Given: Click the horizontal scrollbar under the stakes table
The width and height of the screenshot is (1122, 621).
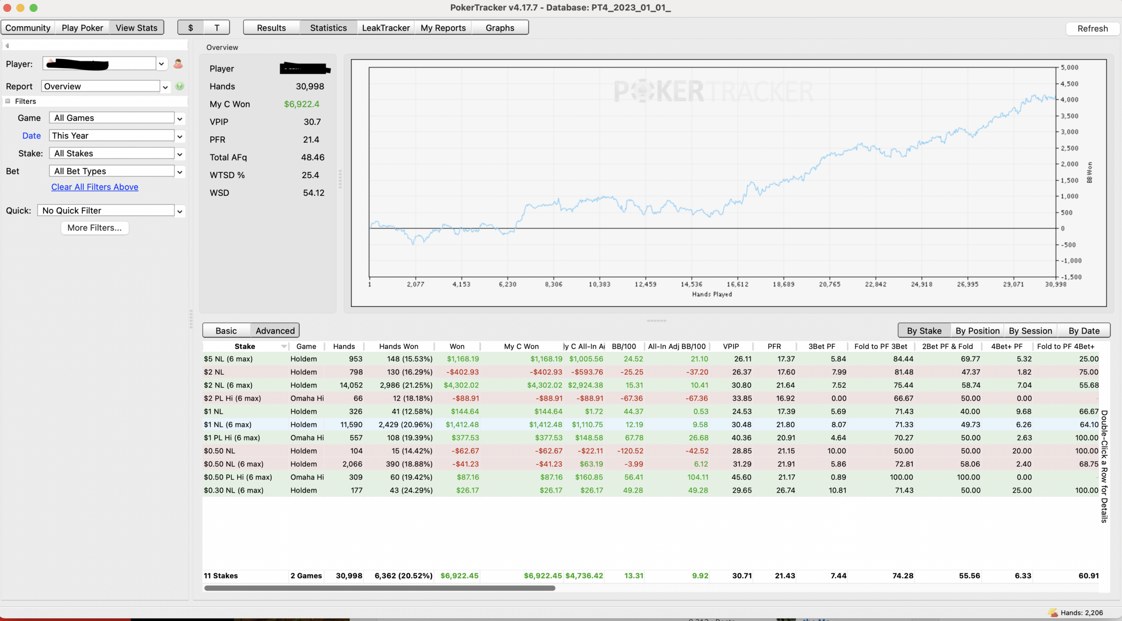Looking at the screenshot, I should [x=380, y=588].
